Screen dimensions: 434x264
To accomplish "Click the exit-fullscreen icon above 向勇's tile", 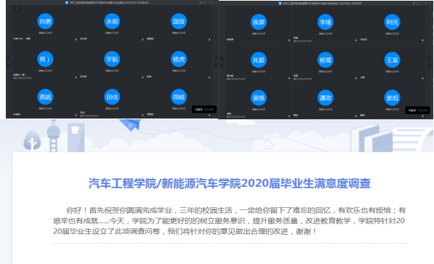I will (x=17, y=8).
